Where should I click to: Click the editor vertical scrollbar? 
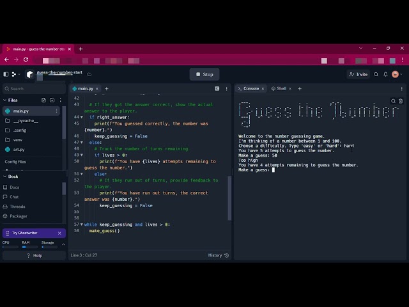[x=229, y=198]
